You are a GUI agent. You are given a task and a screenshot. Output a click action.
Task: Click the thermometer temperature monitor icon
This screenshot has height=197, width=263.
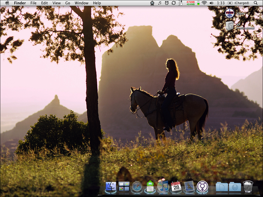181,3
